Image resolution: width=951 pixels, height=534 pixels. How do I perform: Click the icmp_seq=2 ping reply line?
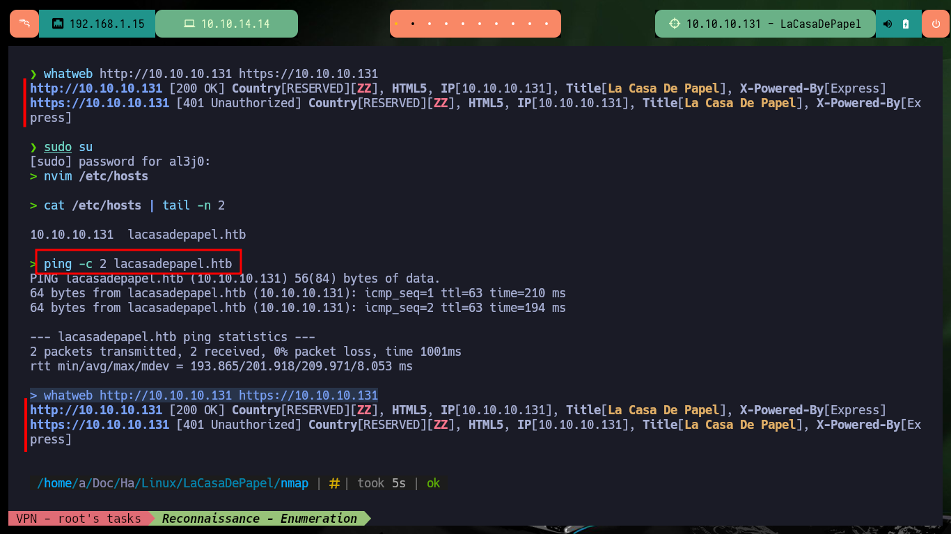298,308
